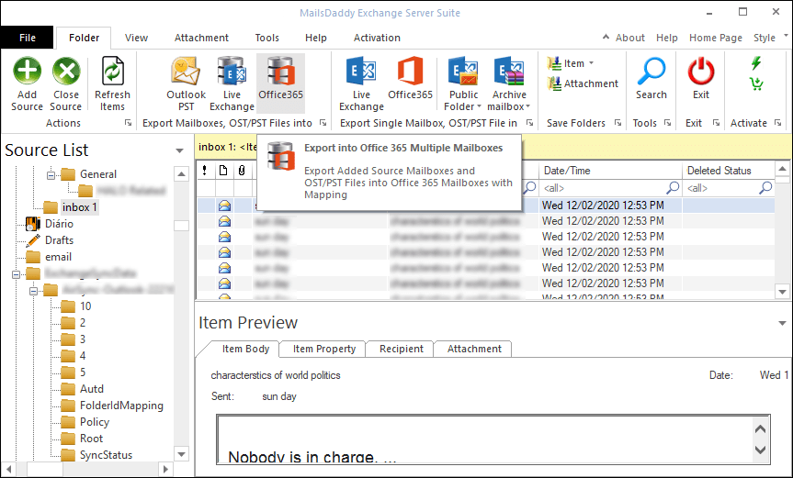Collapse the General folder tree node
This screenshot has width=793, height=478.
click(51, 175)
